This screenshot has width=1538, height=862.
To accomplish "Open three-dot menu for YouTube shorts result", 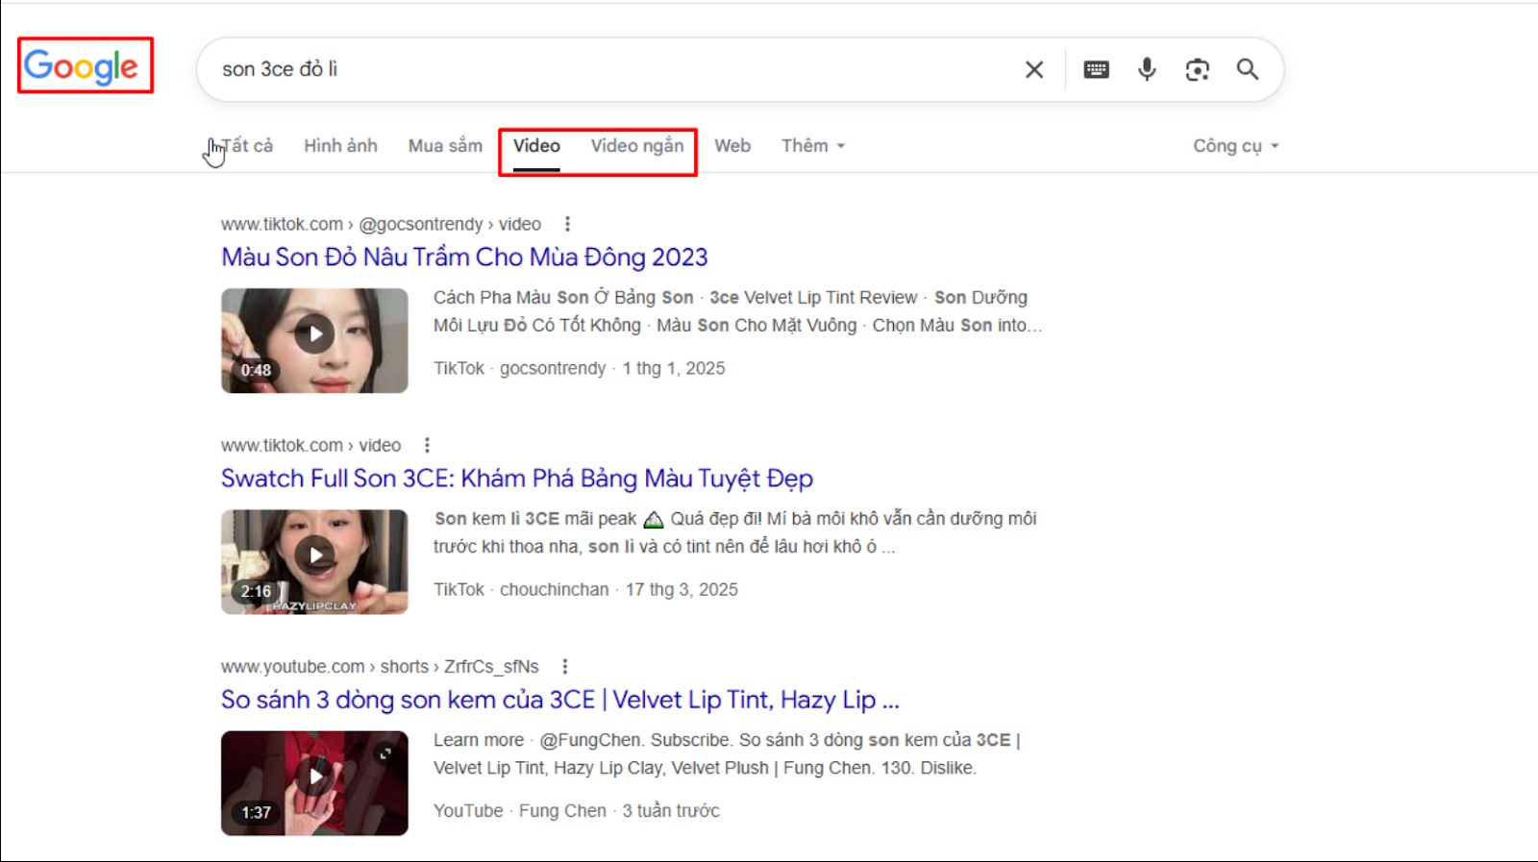I will coord(565,666).
